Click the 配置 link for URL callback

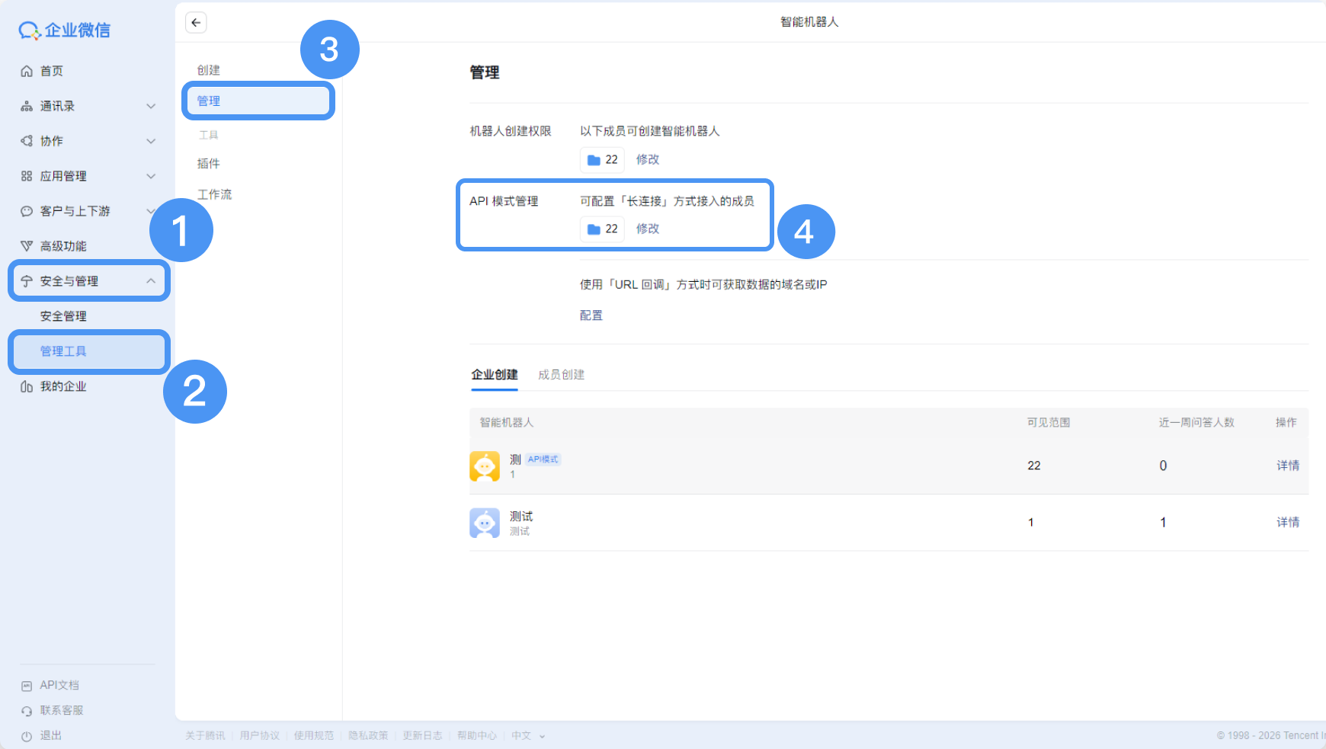point(591,315)
